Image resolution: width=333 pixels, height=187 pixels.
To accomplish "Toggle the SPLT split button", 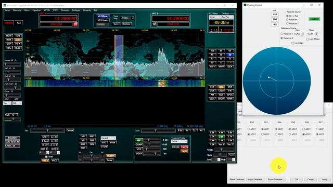I will coord(45,137).
